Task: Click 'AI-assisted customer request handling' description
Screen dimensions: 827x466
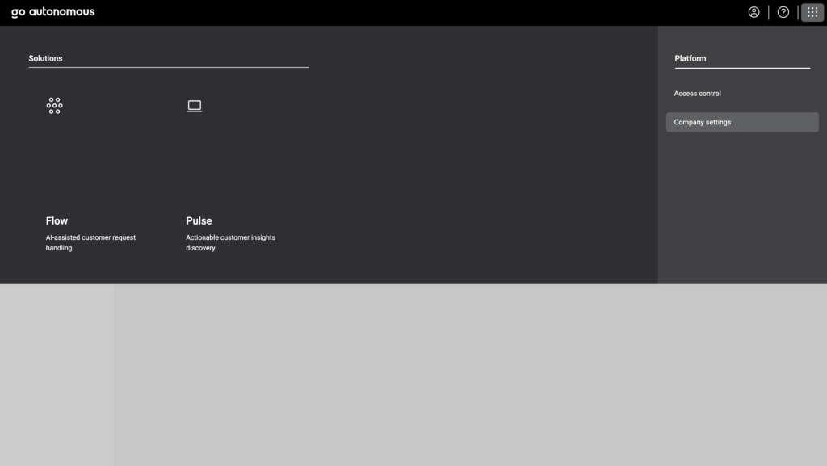Action: (90, 242)
